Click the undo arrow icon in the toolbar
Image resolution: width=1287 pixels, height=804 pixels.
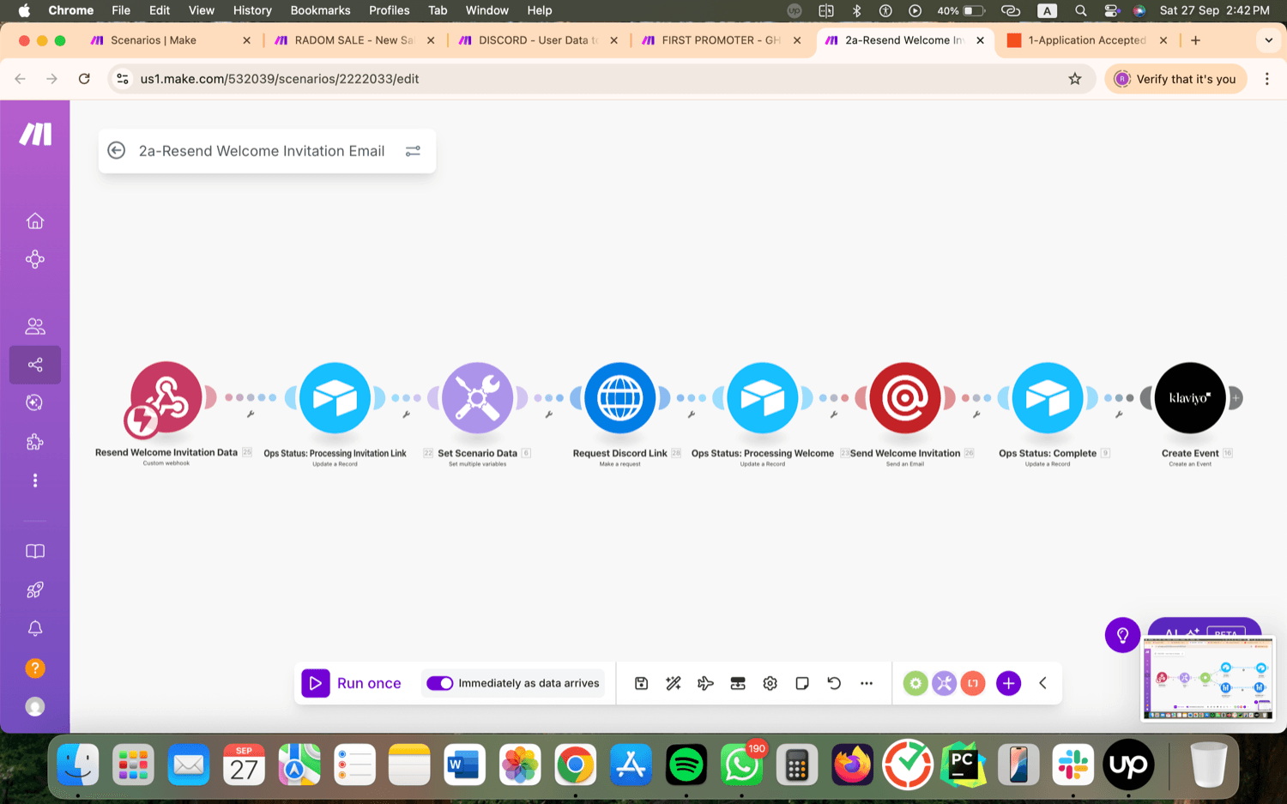[x=834, y=683]
